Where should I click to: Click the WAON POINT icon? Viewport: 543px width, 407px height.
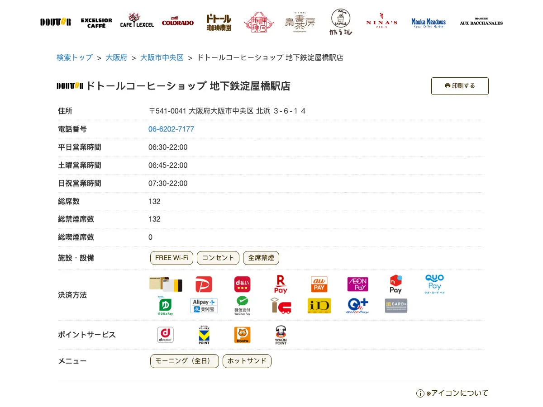tap(281, 335)
